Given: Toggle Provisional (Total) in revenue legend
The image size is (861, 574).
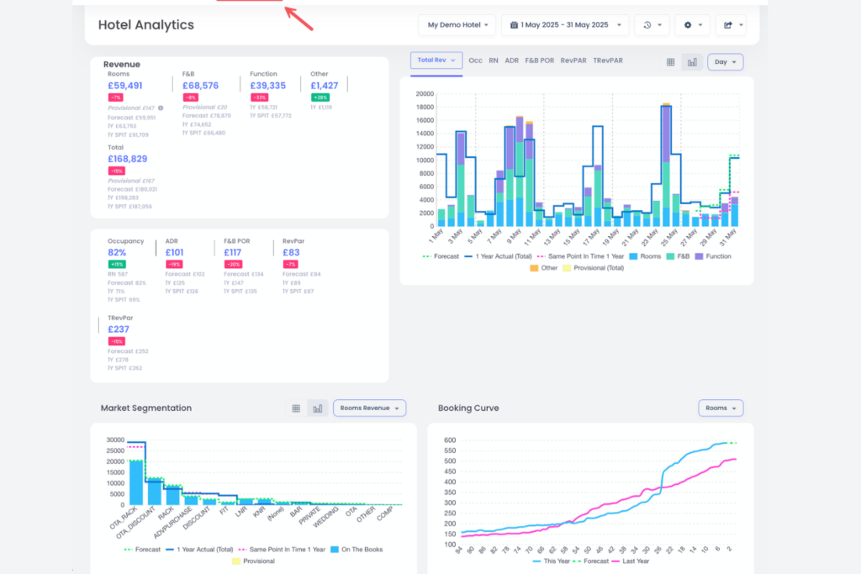Looking at the screenshot, I should [594, 268].
